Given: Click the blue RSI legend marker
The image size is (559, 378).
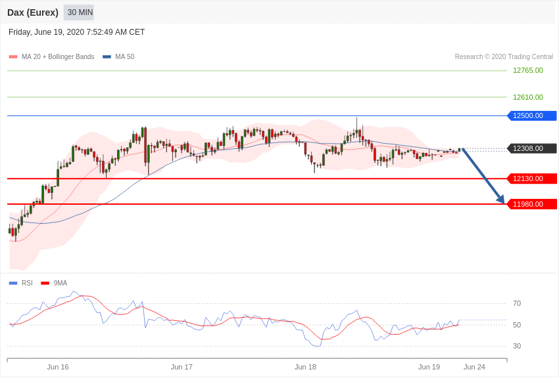Looking at the screenshot, I should (x=13, y=283).
